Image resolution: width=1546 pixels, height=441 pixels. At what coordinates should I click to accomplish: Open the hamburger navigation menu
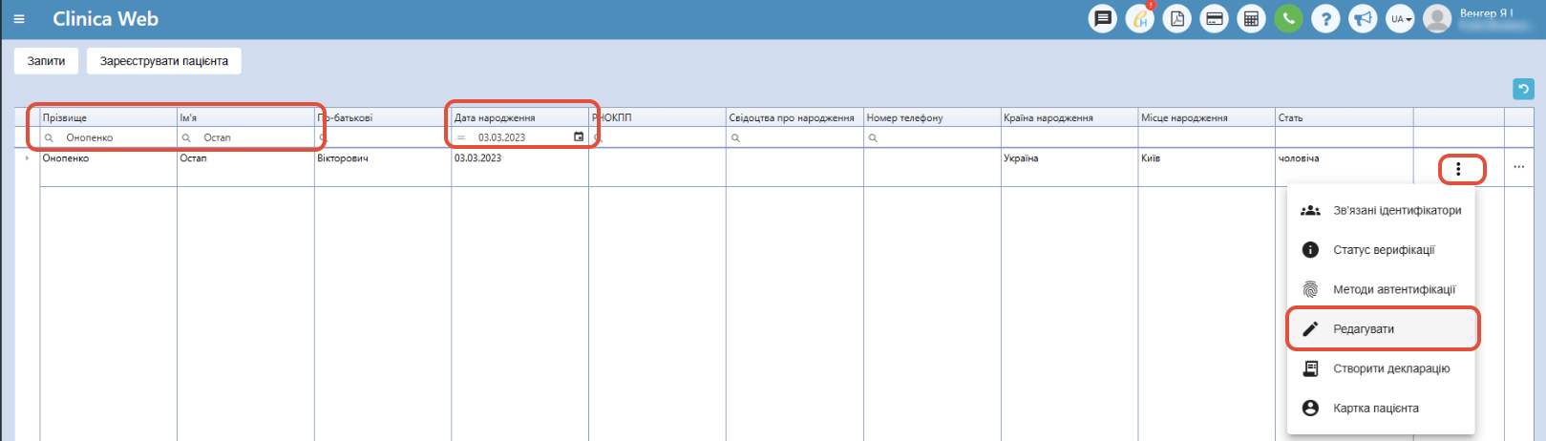[19, 19]
